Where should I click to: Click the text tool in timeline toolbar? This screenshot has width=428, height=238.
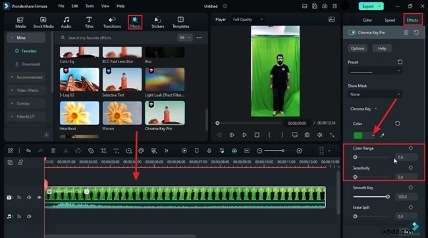click(116, 151)
